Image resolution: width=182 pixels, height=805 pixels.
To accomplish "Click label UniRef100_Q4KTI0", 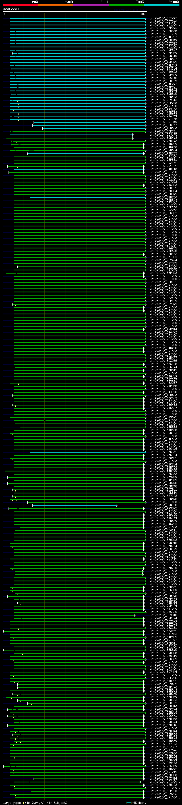I will point(163,169).
